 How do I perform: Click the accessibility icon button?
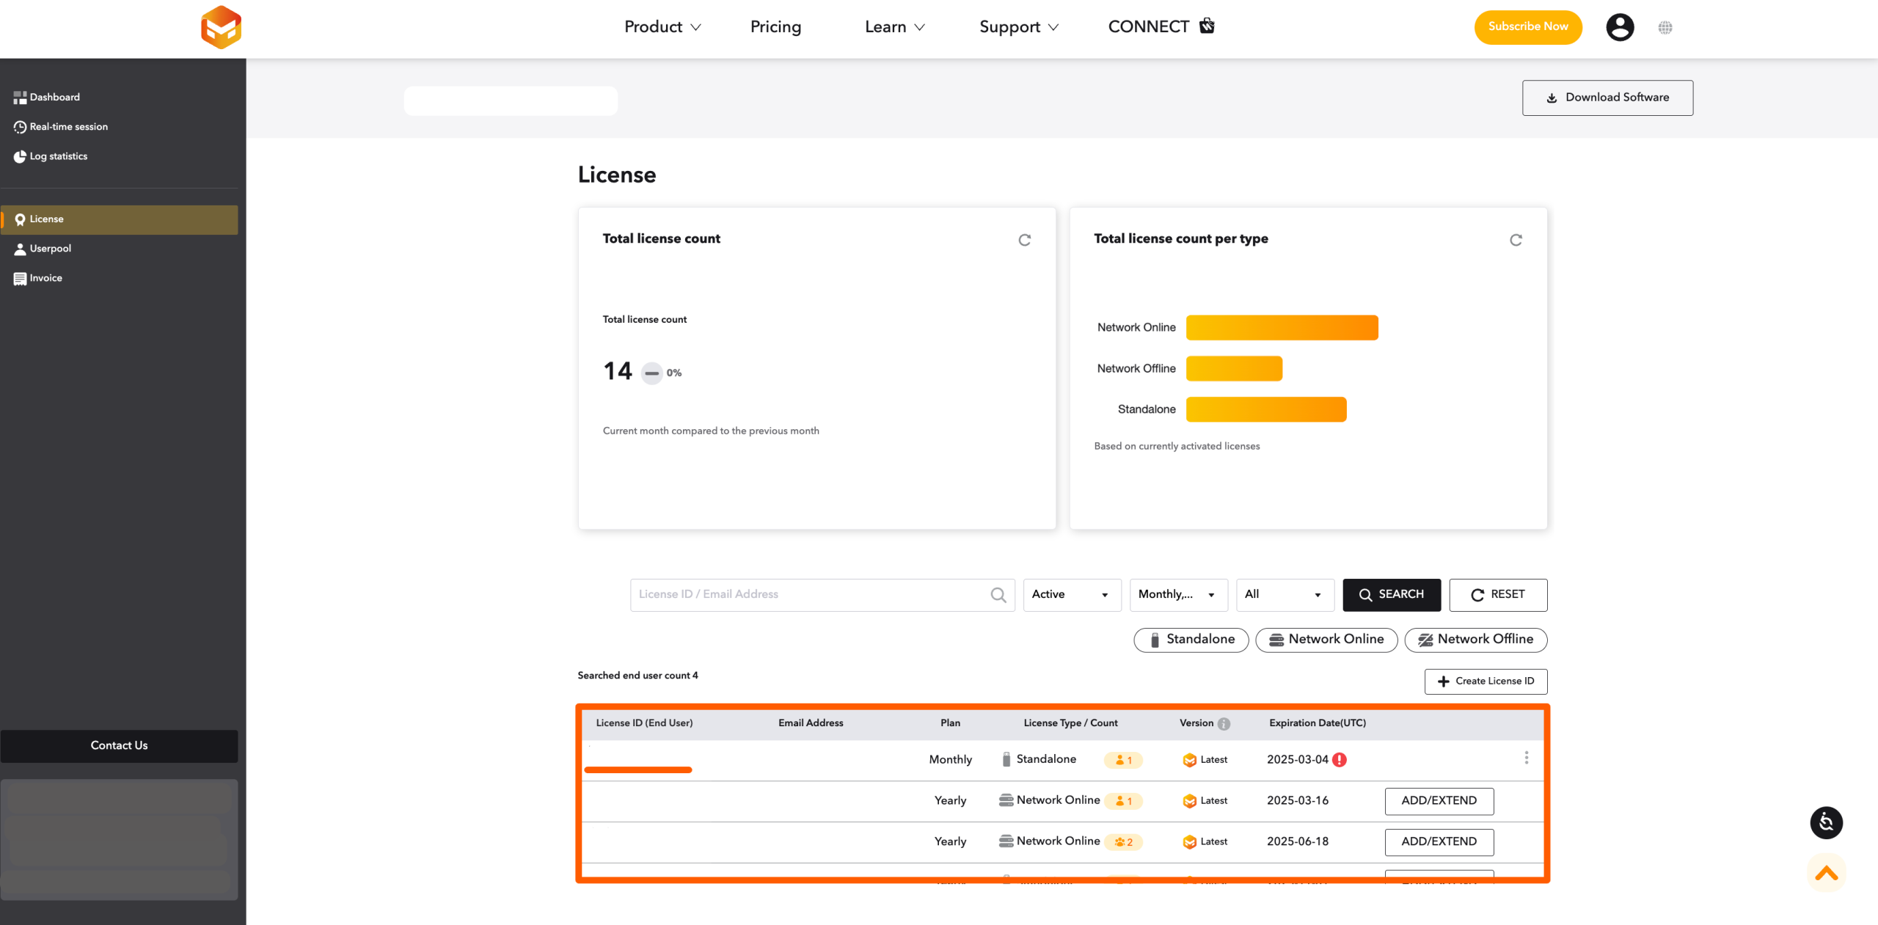click(1826, 822)
